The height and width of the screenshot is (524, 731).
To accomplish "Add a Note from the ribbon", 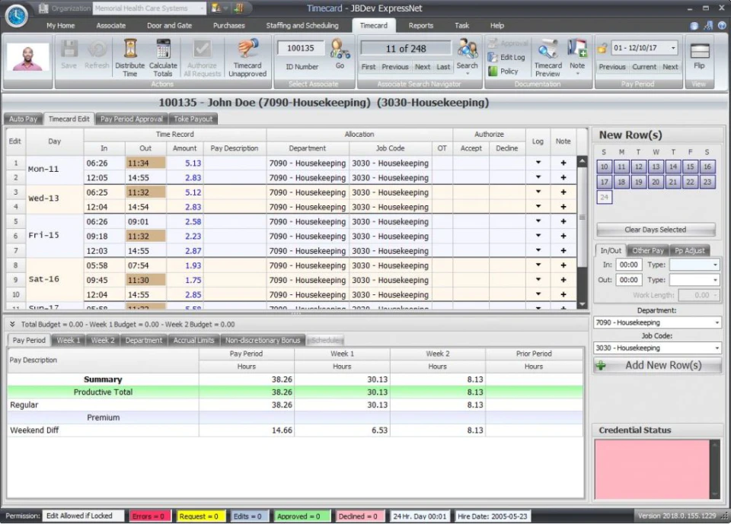I will pyautogui.click(x=577, y=57).
